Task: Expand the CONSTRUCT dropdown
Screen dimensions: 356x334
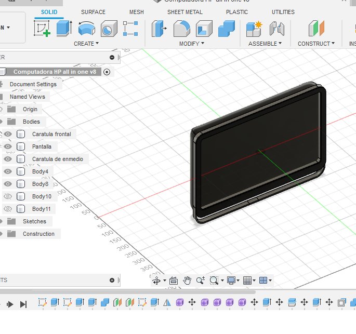Action: click(x=316, y=44)
